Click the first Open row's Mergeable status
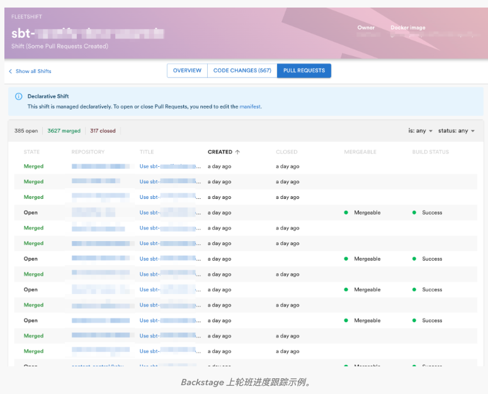488x394 pixels. pyautogui.click(x=362, y=213)
